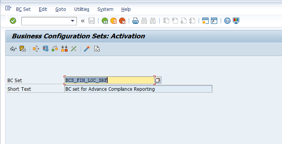Open the Goto menu

click(60, 9)
